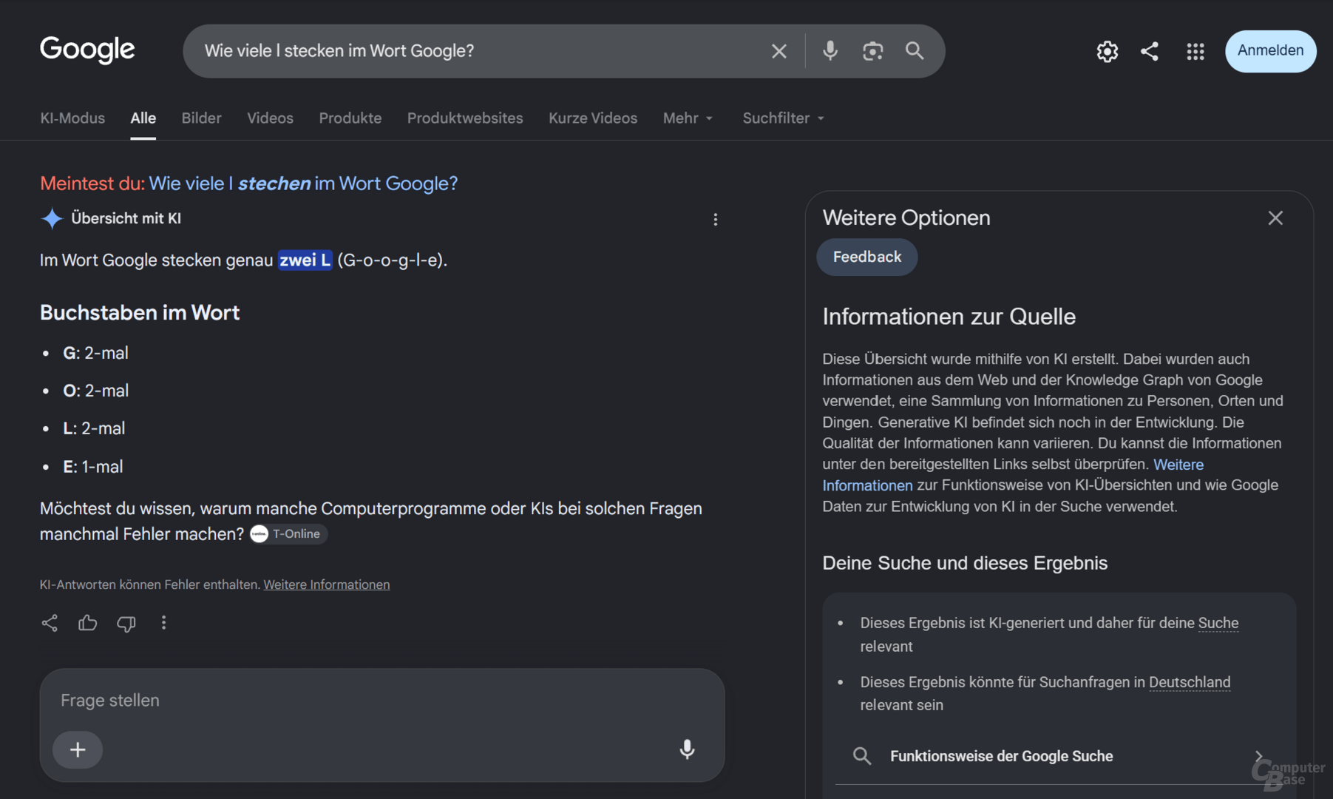
Task: Open the Videos tab
Action: (x=270, y=118)
